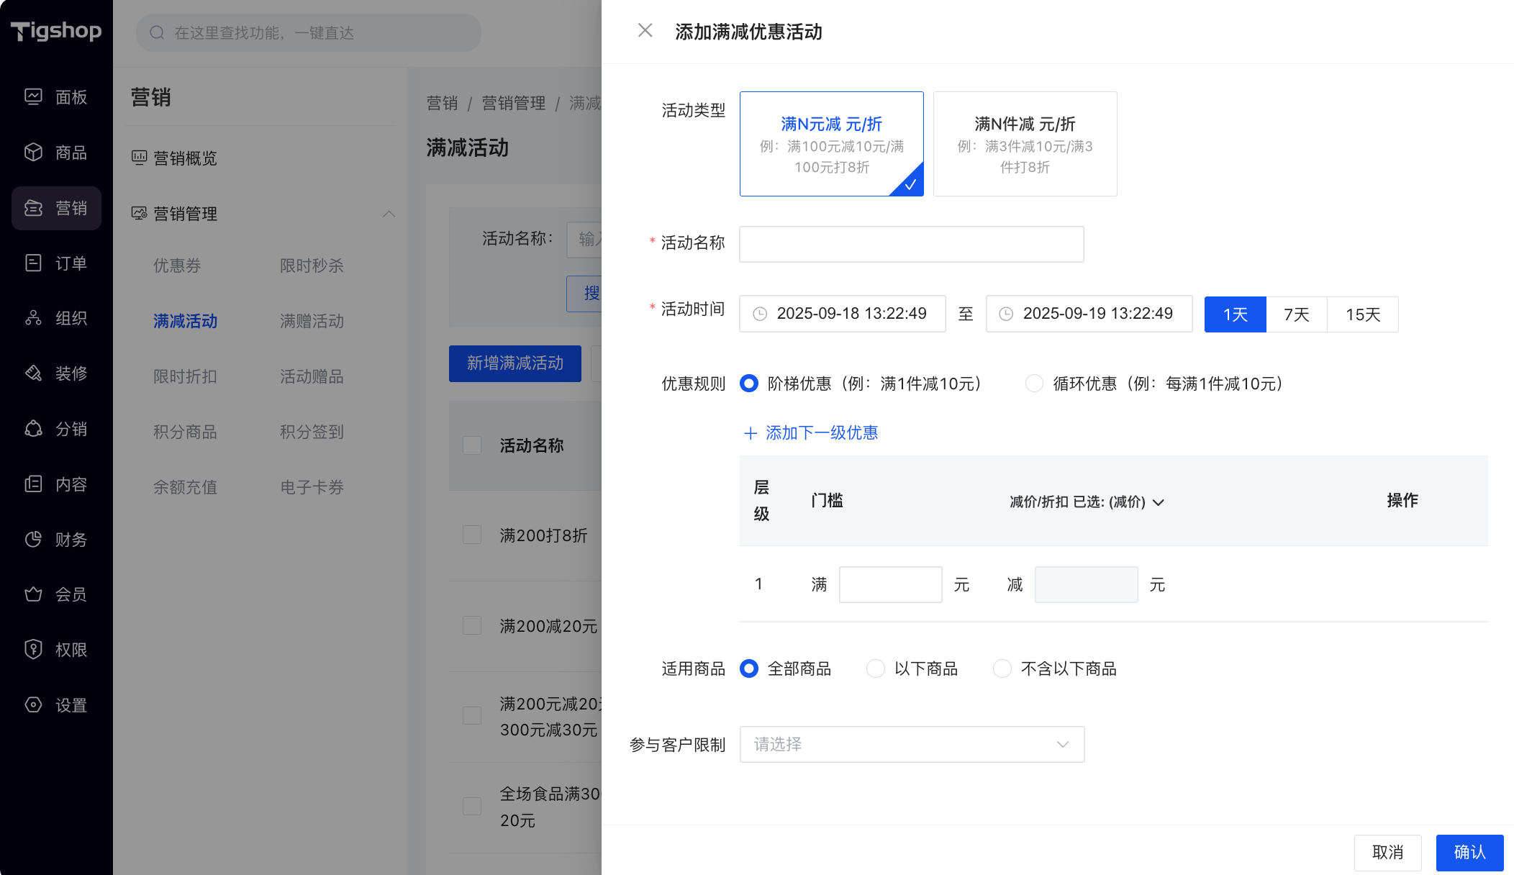Click the 设置 settings sidebar icon
The image size is (1514, 875).
pyautogui.click(x=33, y=704)
